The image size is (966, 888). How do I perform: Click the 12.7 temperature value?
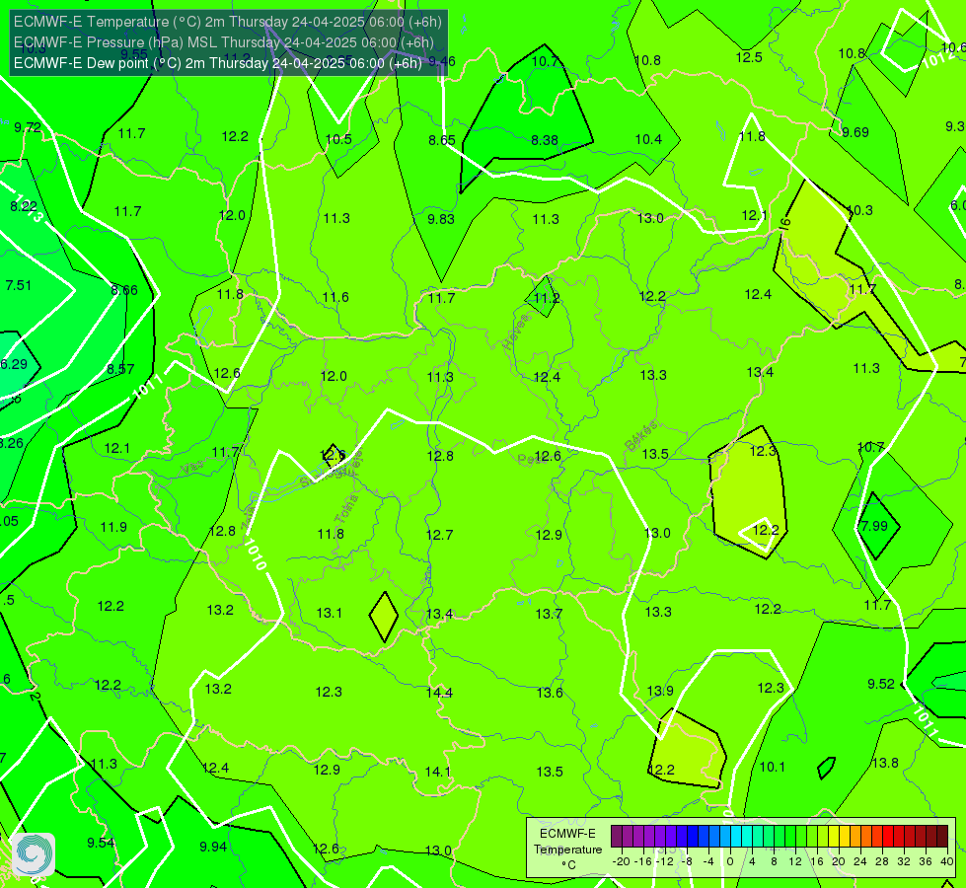point(439,535)
